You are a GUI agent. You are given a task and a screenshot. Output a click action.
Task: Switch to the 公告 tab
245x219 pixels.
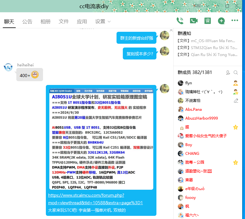point(27,21)
